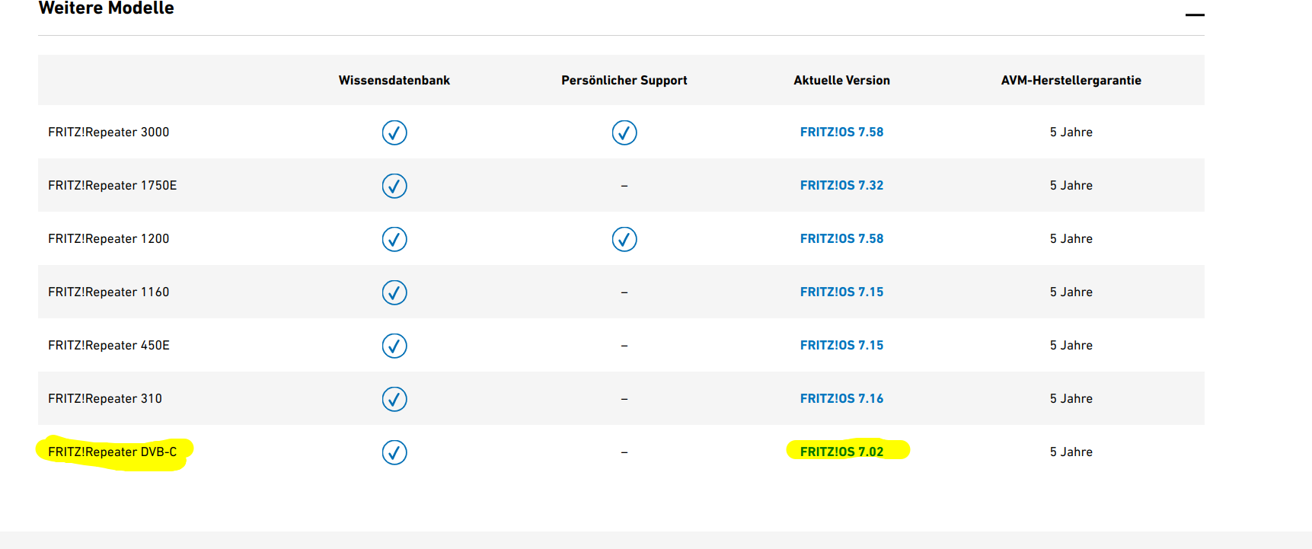Click Wissensdatenbank checkmark for FRITZ!Repeater 450E
The height and width of the screenshot is (549, 1312).
pos(394,346)
